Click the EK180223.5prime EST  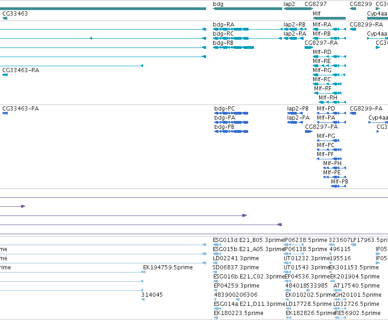tap(238, 314)
